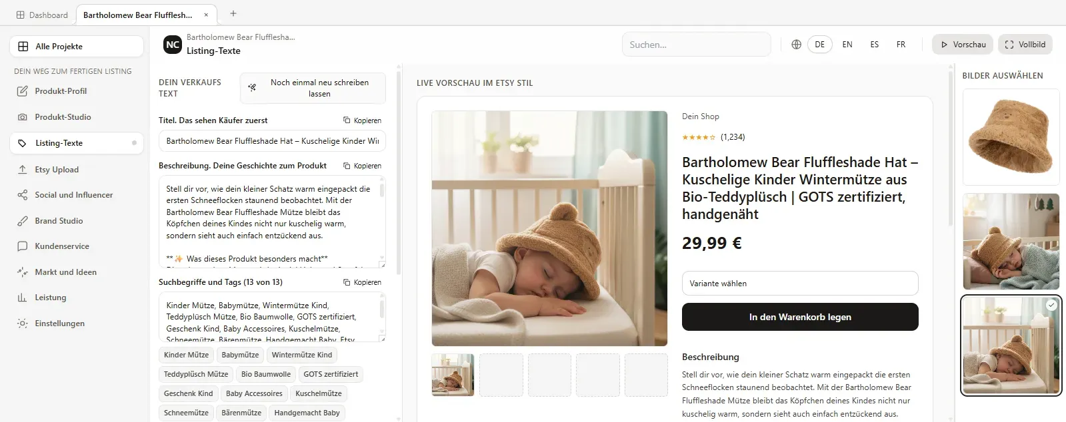
Task: Open the Produkt-Profil sidebar icon
Action: coord(23,91)
